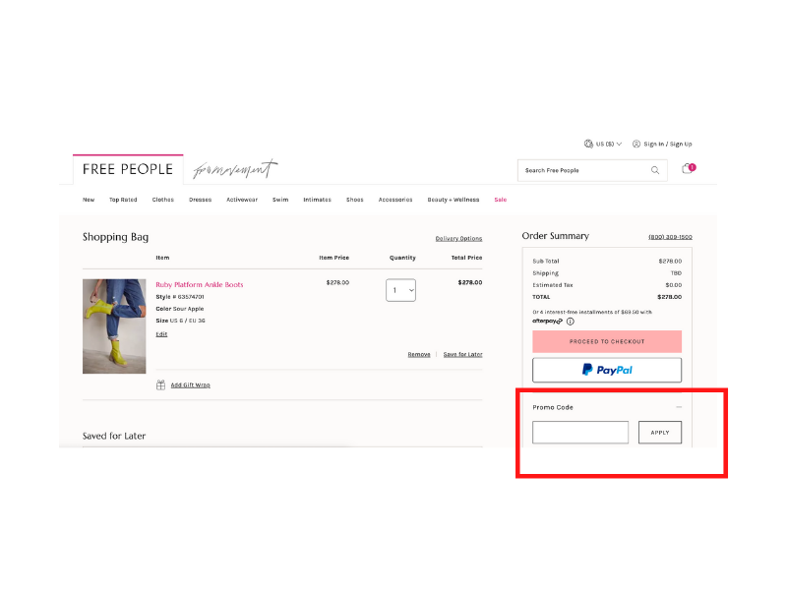Click Add Gift Wrap link
The image size is (787, 590).
click(190, 384)
